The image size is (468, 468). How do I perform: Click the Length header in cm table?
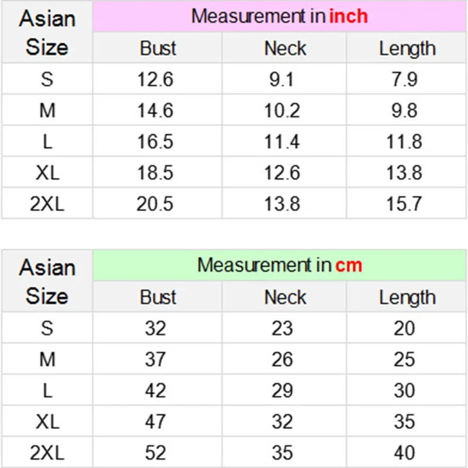coord(407,297)
